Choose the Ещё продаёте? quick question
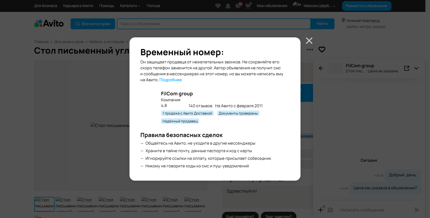Image resolution: width=430 pixels, height=218 pixels. tap(240, 216)
